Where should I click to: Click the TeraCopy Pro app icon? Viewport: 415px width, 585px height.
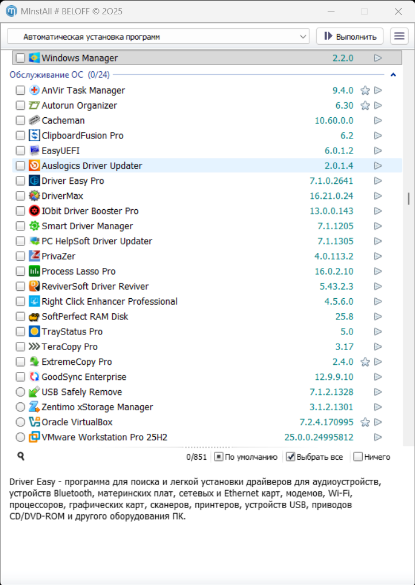34,347
